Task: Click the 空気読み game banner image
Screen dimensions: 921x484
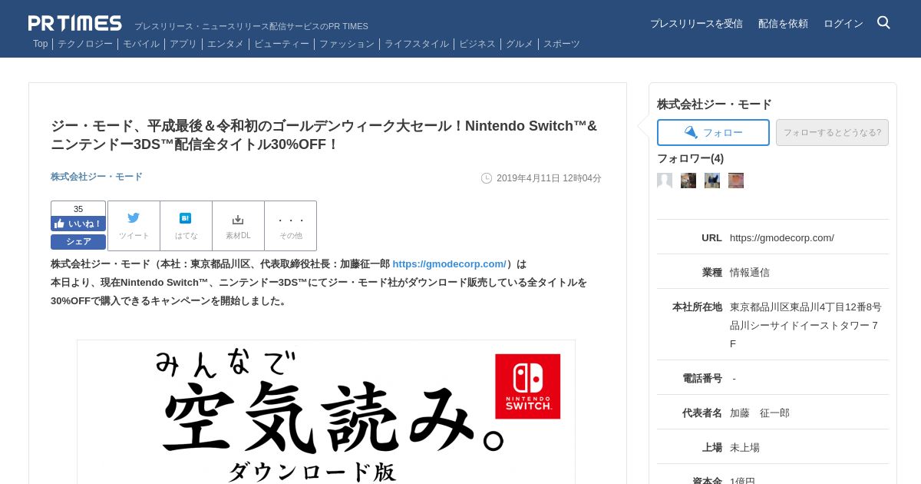Action: pyautogui.click(x=326, y=412)
